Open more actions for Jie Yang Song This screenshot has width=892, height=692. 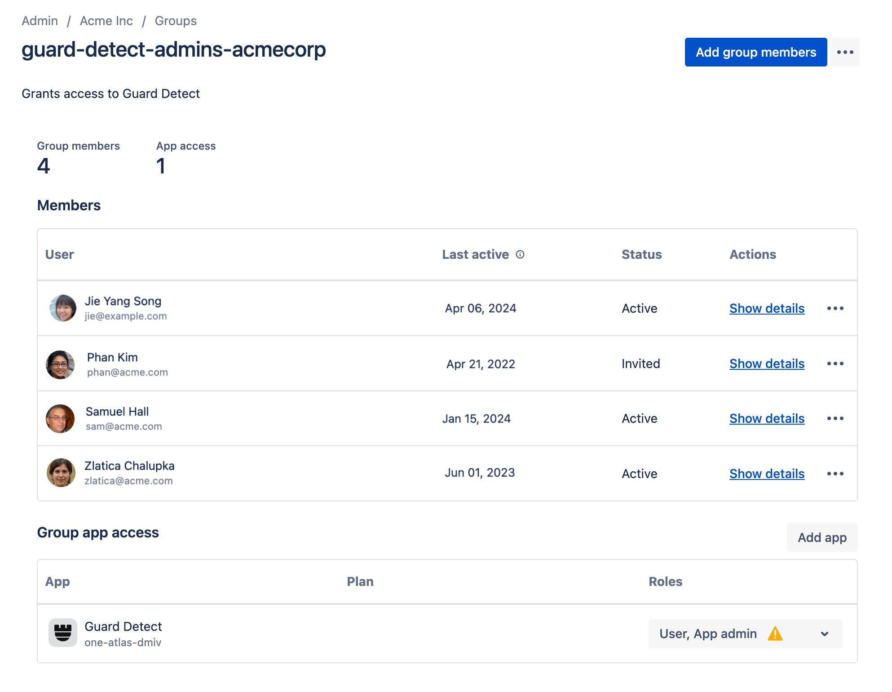pyautogui.click(x=835, y=308)
